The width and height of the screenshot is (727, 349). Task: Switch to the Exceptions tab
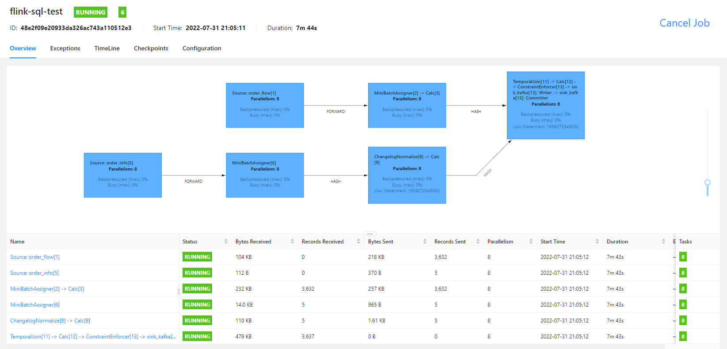click(x=65, y=48)
